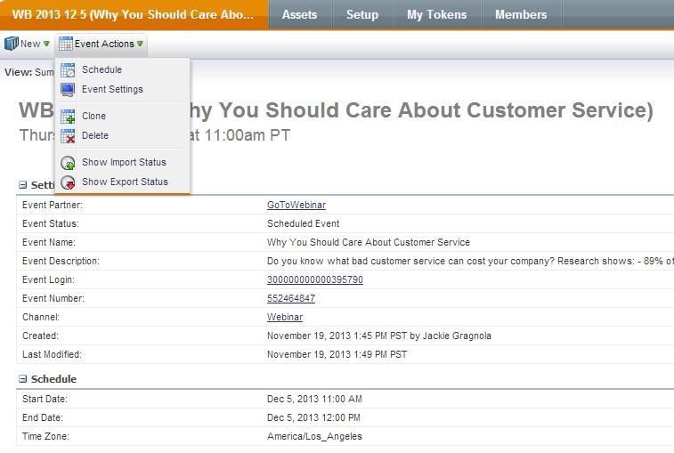Viewport: 674px width, 453px height.
Task: Open the GoToWebinar partner link
Action: click(296, 205)
